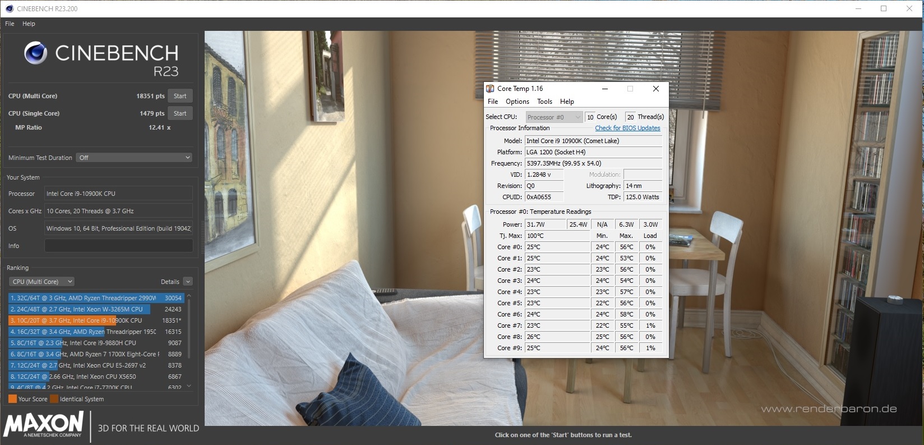Click the 1479 pts single core score
Screen dimensions: 924x445
pos(152,113)
